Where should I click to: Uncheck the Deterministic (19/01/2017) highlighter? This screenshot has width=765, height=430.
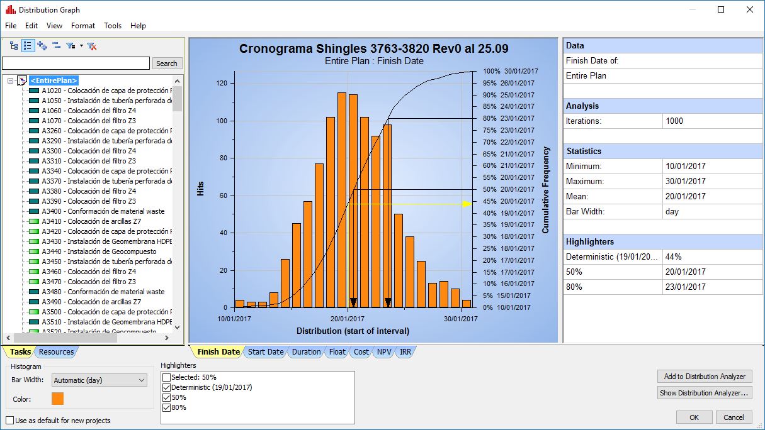[166, 387]
